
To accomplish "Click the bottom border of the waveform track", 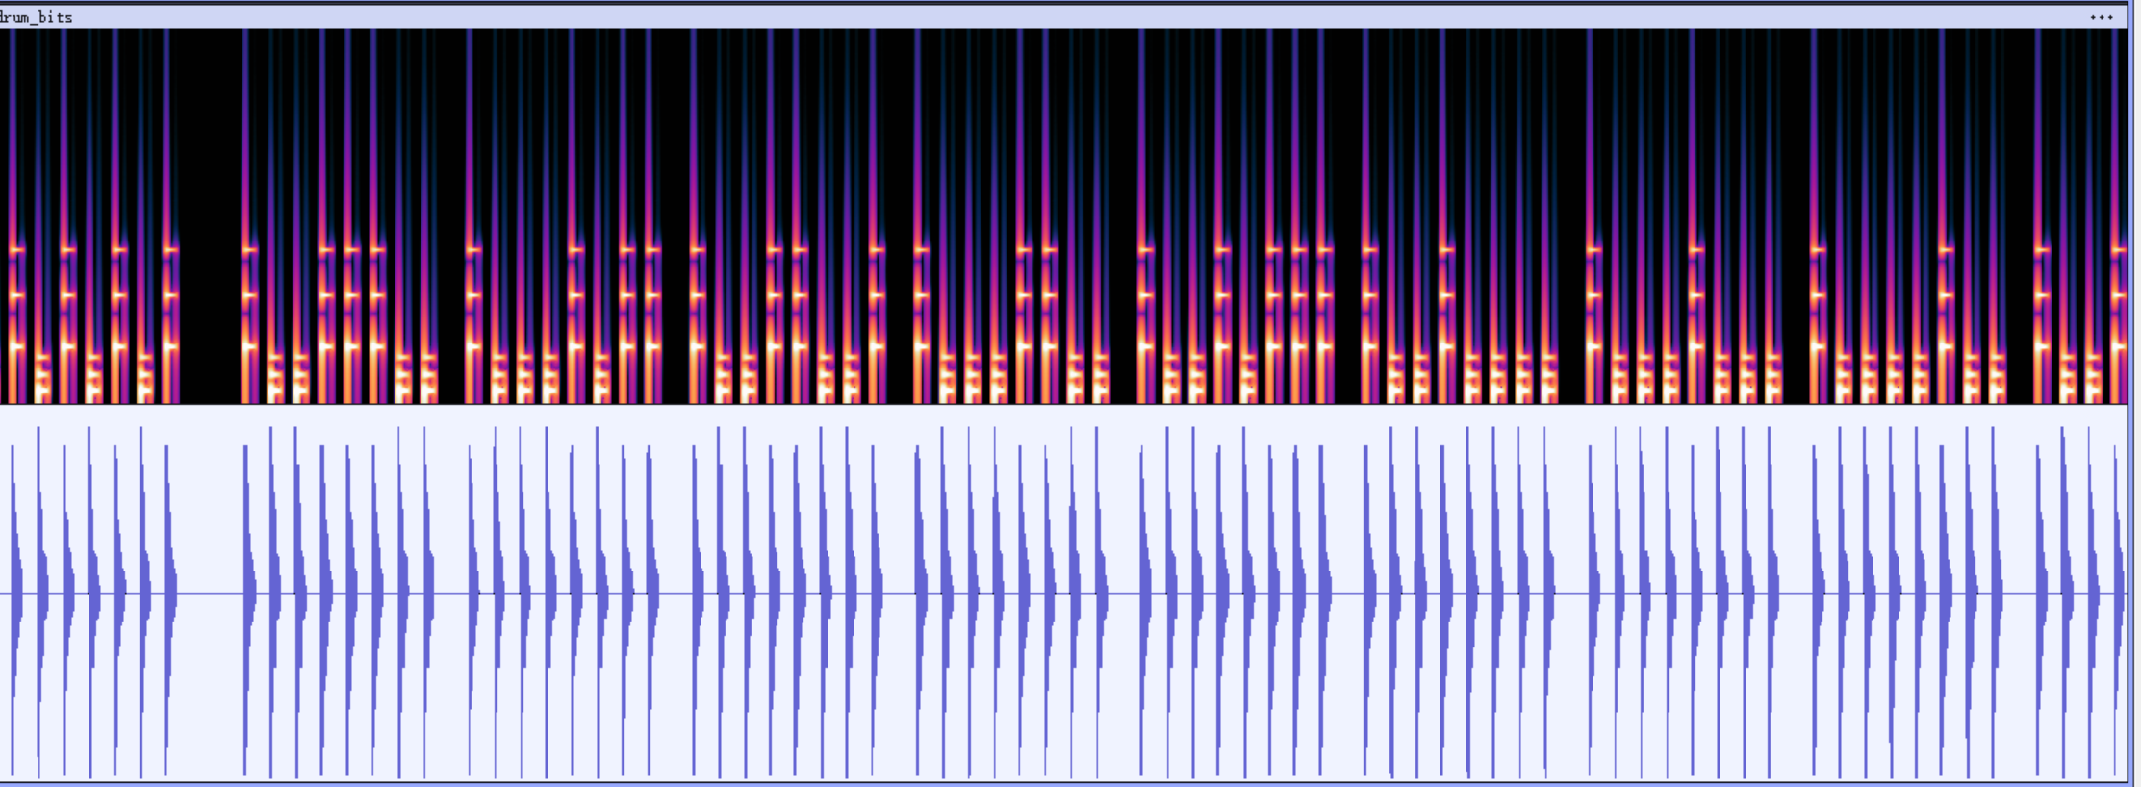I will (1058, 782).
